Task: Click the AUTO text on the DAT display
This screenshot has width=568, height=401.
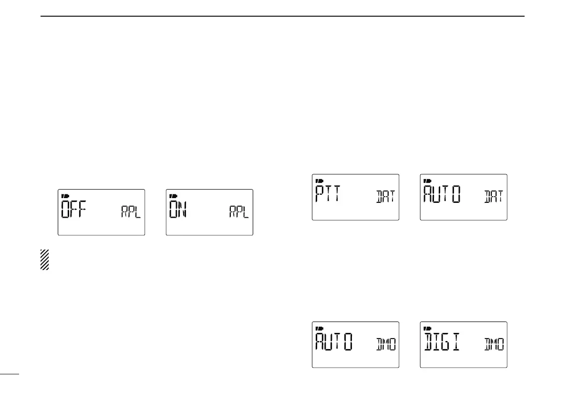Action: click(x=444, y=195)
